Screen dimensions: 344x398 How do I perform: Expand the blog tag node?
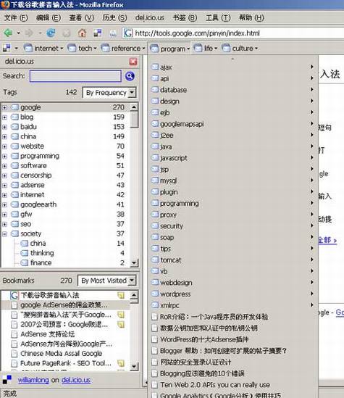click(x=4, y=117)
